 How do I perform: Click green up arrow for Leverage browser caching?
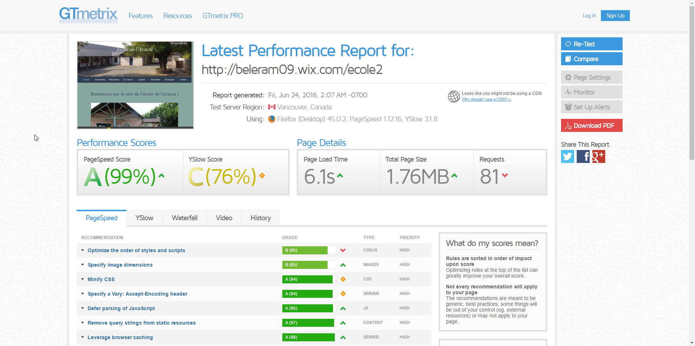click(343, 337)
